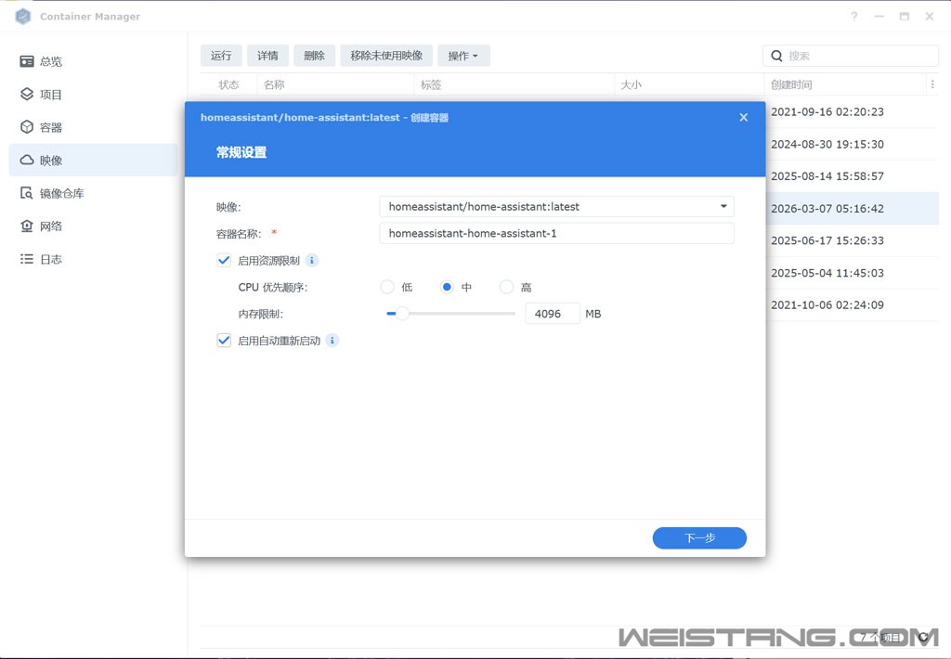951x659 pixels.
Task: Expand the 操作 action dropdown button
Action: coord(463,56)
